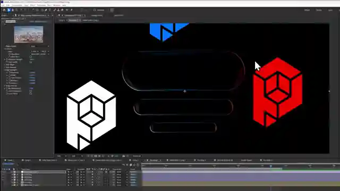
Task: Open the Composition menu
Action: pos(17,5)
